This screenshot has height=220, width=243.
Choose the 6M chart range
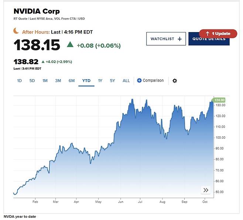(72, 81)
